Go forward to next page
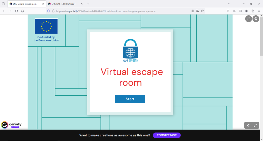 [x=10, y=11]
